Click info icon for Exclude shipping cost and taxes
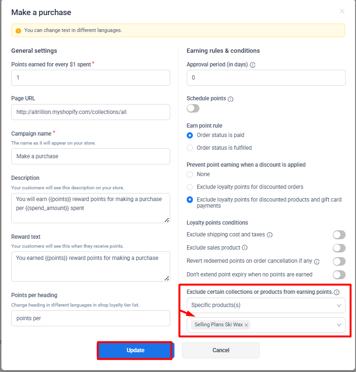Screen dimensions: 356x372 pyautogui.click(x=269, y=235)
